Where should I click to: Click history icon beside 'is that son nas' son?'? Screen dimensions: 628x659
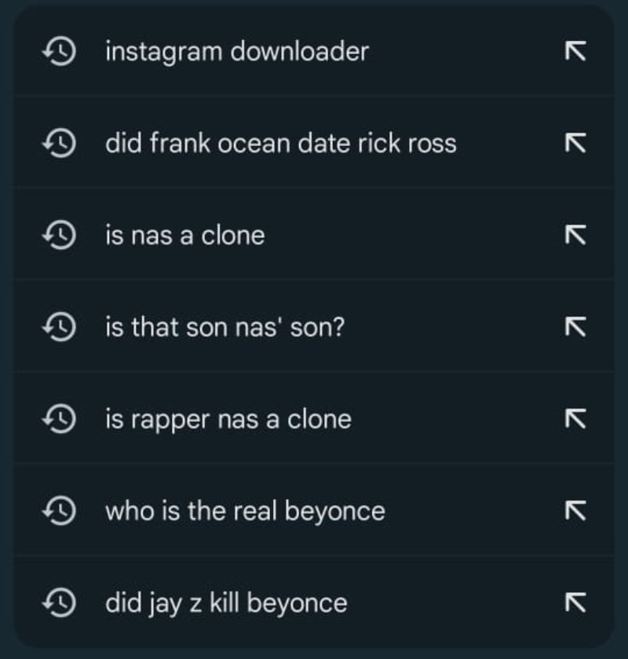pyautogui.click(x=60, y=327)
